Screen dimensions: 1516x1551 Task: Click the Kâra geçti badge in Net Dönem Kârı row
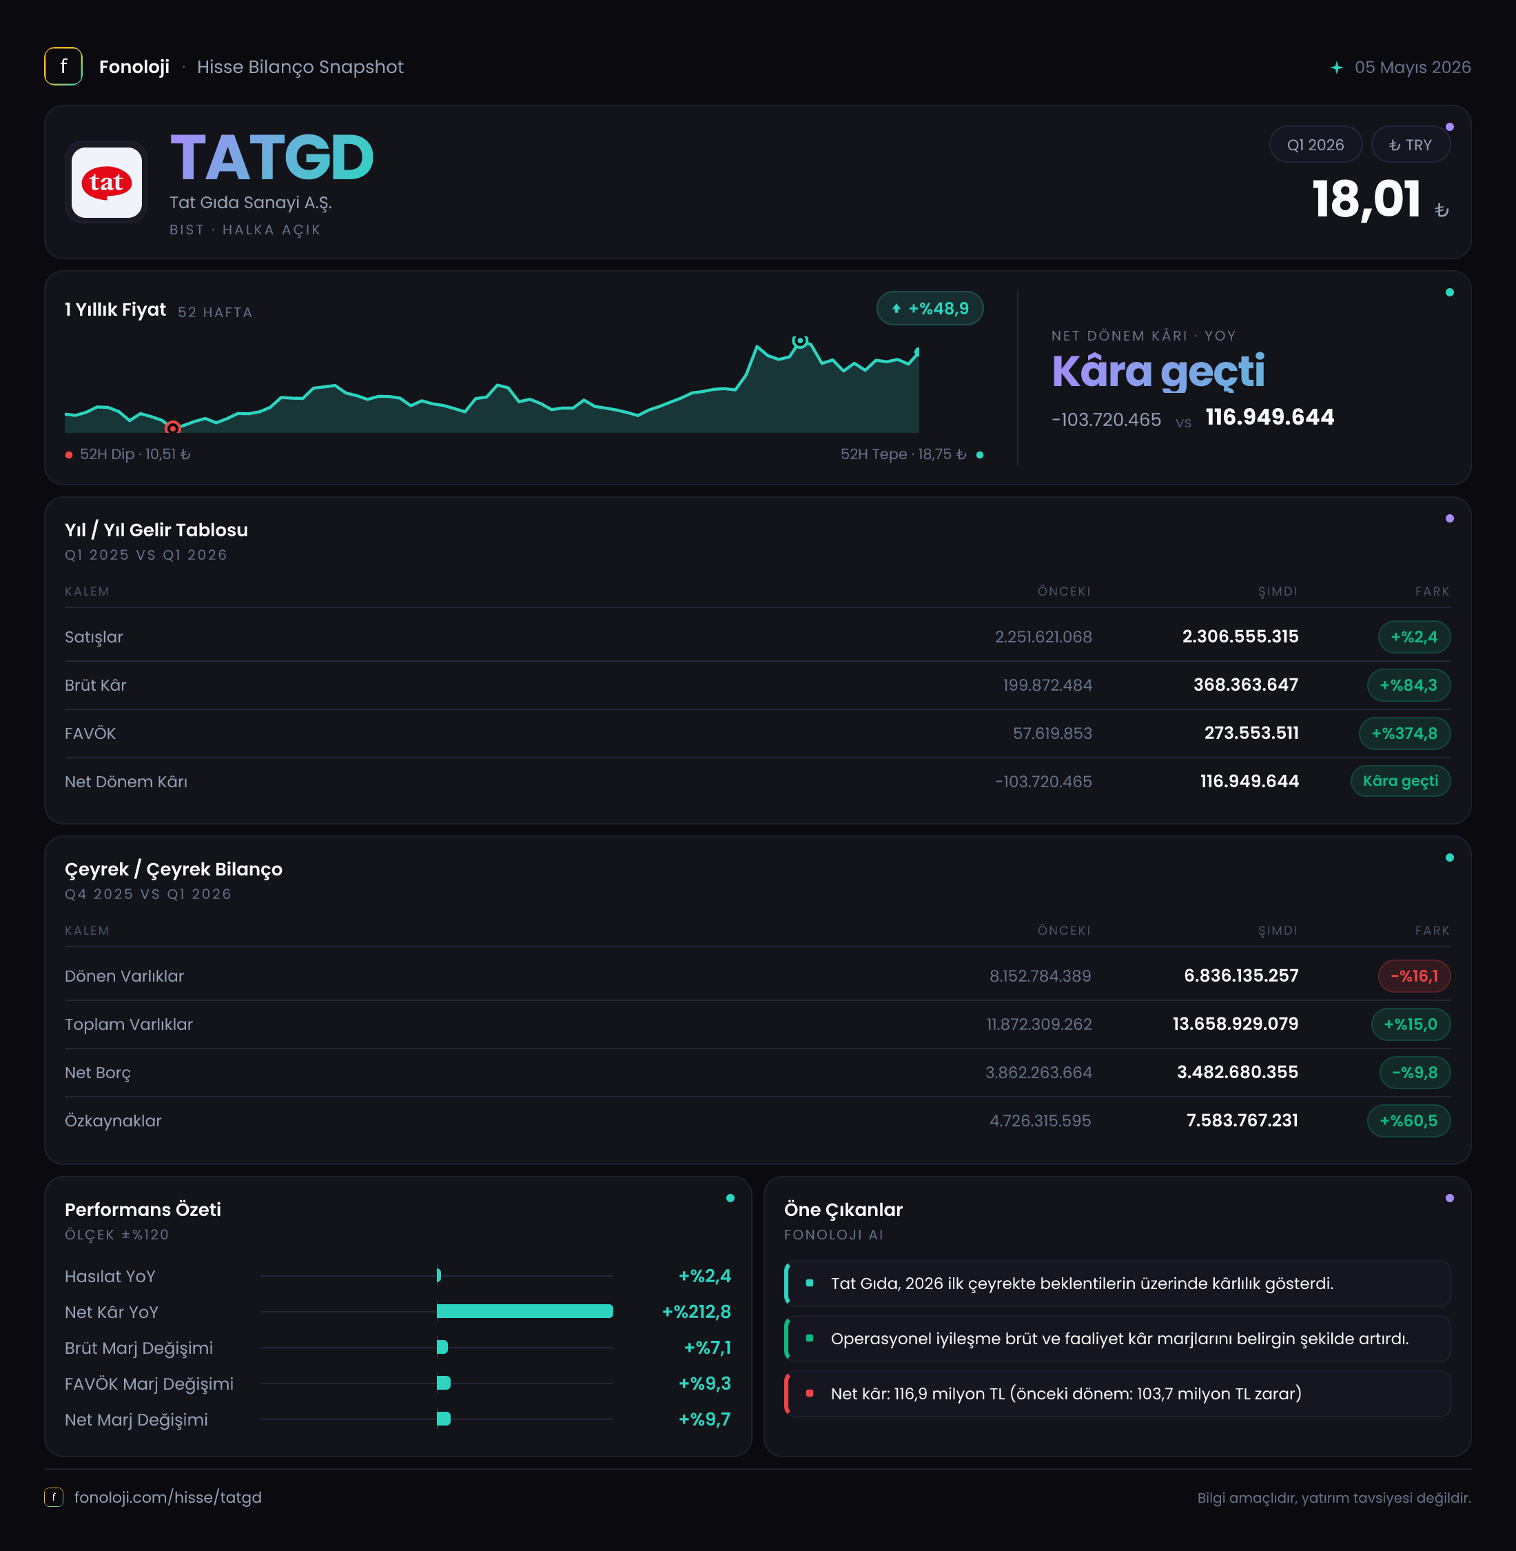[x=1400, y=781]
